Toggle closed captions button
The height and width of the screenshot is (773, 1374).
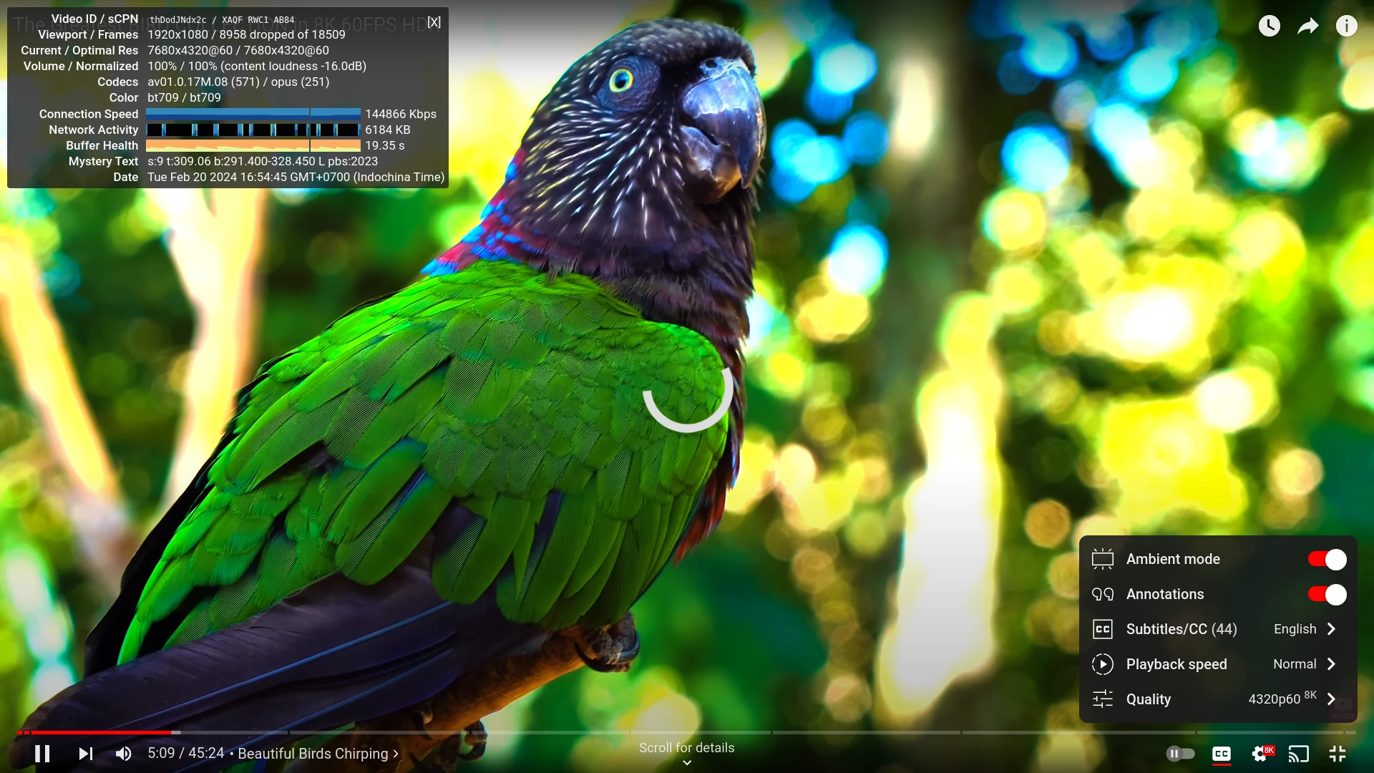(1222, 754)
